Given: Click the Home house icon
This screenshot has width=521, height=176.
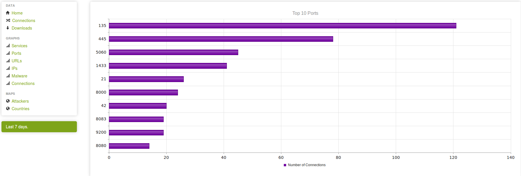Looking at the screenshot, I should point(8,13).
